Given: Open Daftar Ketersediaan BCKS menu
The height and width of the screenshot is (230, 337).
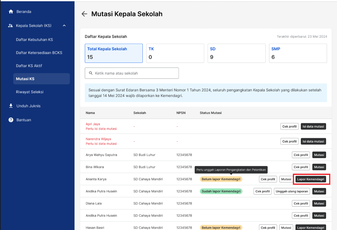Looking at the screenshot, I should click(x=39, y=53).
